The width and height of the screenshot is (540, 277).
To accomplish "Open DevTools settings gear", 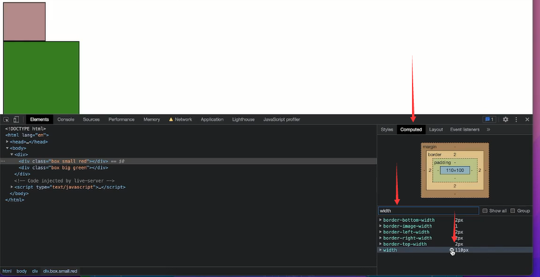I will [x=505, y=119].
